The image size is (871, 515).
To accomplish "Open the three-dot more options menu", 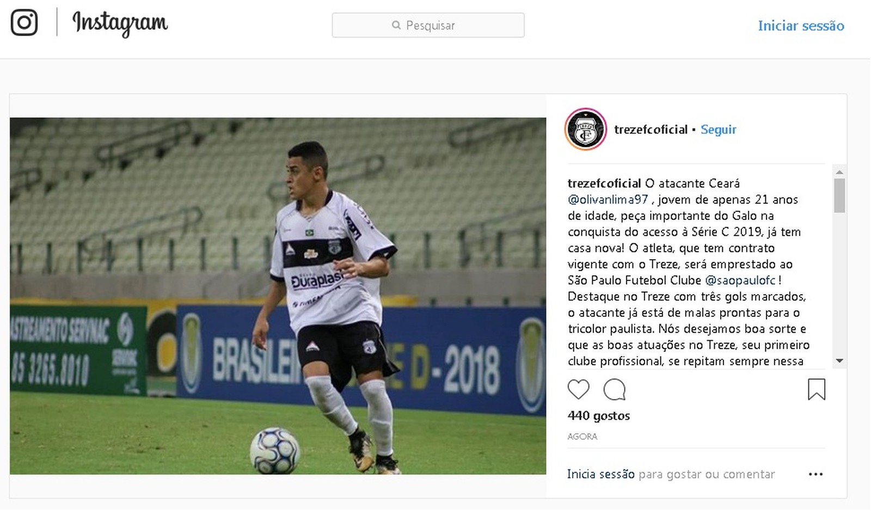I will tap(816, 474).
